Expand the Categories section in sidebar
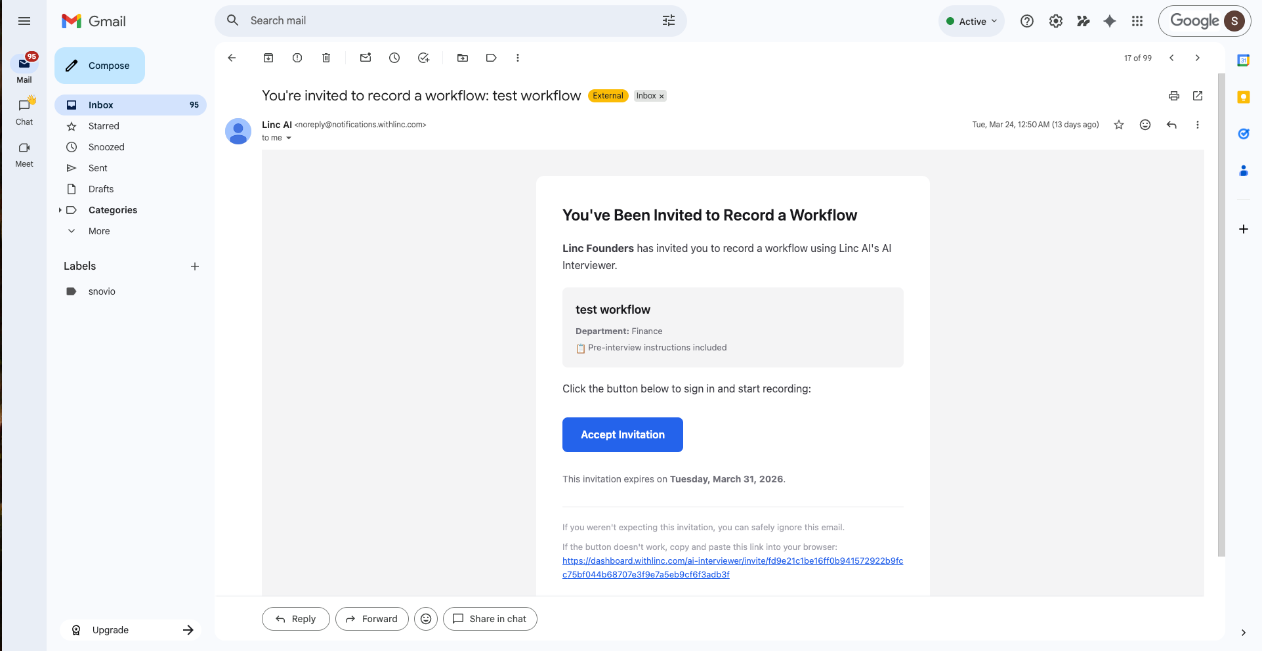1262x651 pixels. tap(60, 210)
